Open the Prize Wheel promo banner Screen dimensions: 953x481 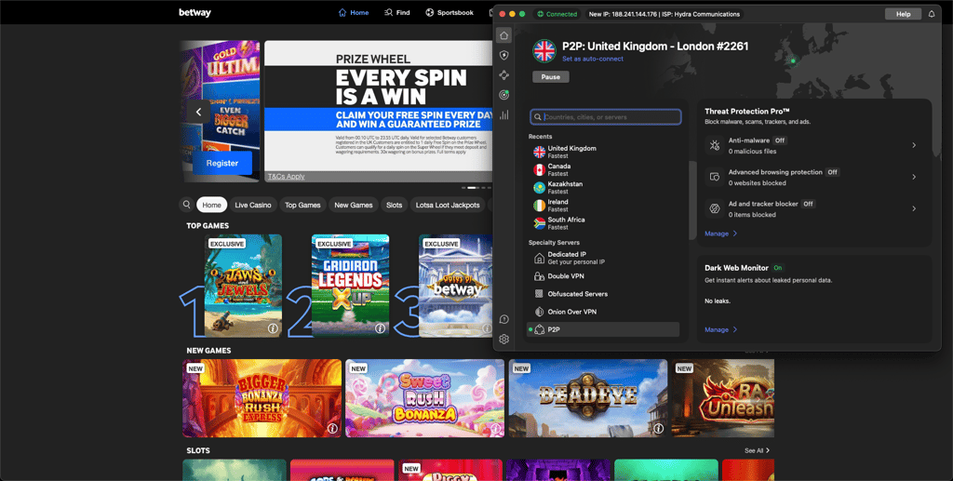point(378,111)
